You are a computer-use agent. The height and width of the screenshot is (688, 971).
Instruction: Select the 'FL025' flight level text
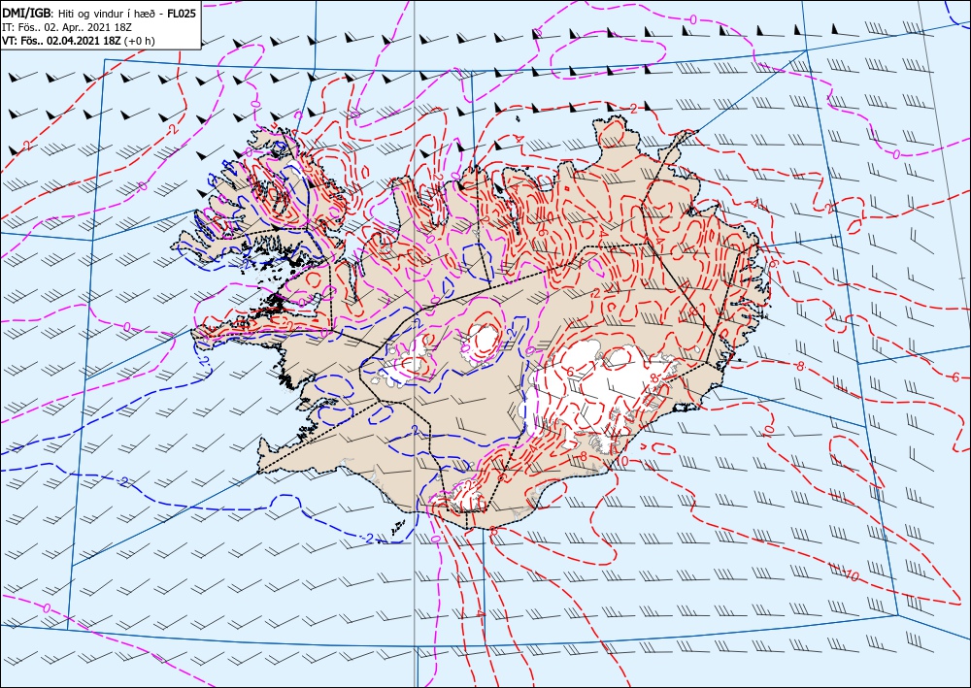(183, 13)
